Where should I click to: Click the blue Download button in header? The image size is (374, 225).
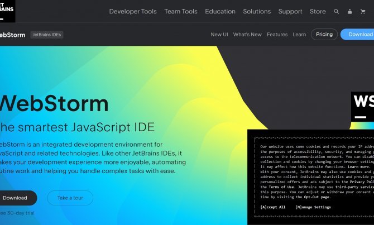pyautogui.click(x=357, y=35)
